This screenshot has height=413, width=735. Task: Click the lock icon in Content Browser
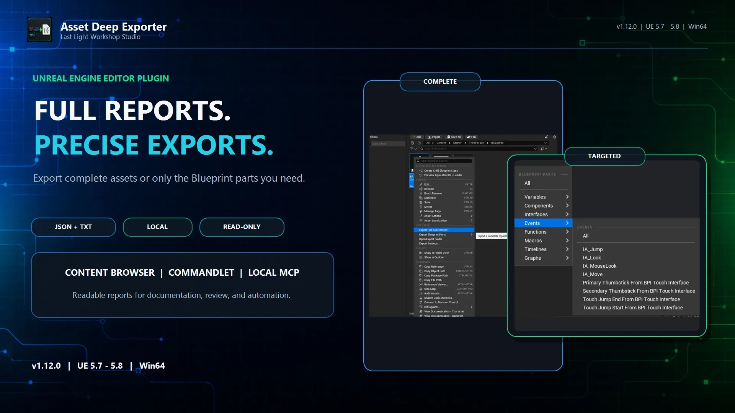[546, 137]
